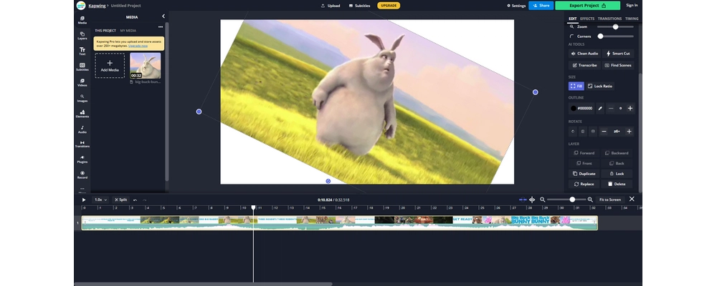Open the 1.0x playback speed dropdown
This screenshot has width=717, height=286.
[100, 199]
